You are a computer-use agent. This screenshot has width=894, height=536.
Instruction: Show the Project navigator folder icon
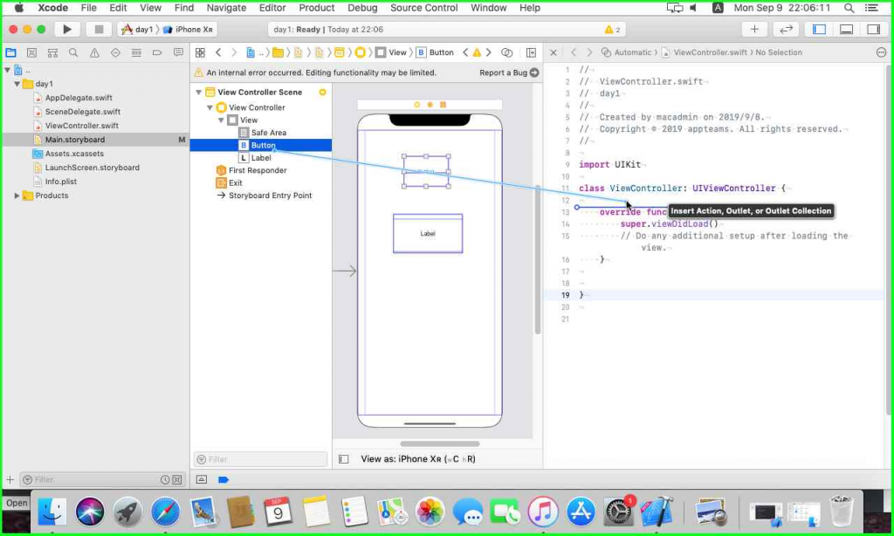[10, 52]
